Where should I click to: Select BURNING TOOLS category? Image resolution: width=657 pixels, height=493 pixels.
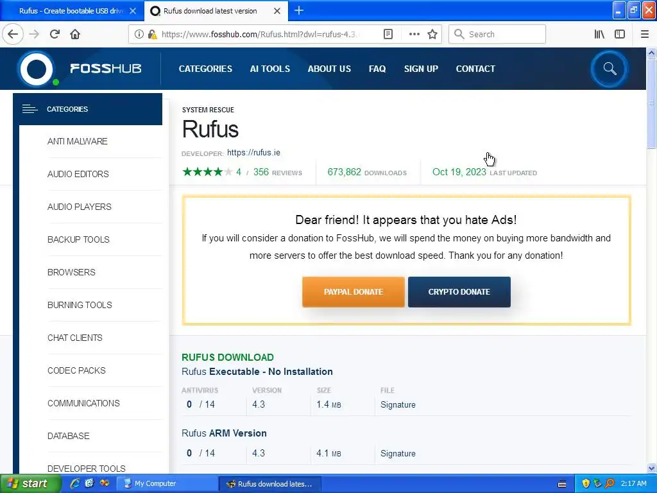(x=80, y=305)
